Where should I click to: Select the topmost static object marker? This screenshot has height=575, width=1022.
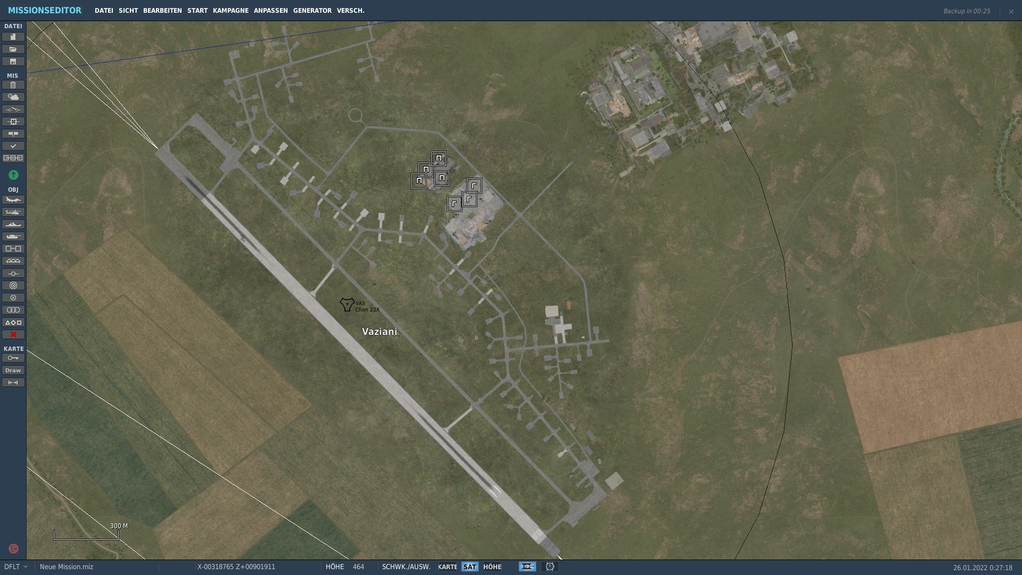coord(439,159)
